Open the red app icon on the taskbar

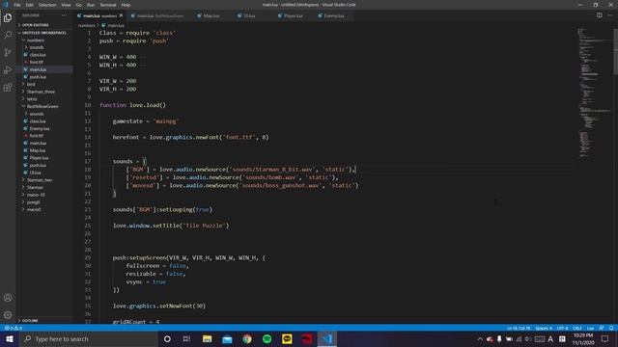pyautogui.click(x=307, y=338)
